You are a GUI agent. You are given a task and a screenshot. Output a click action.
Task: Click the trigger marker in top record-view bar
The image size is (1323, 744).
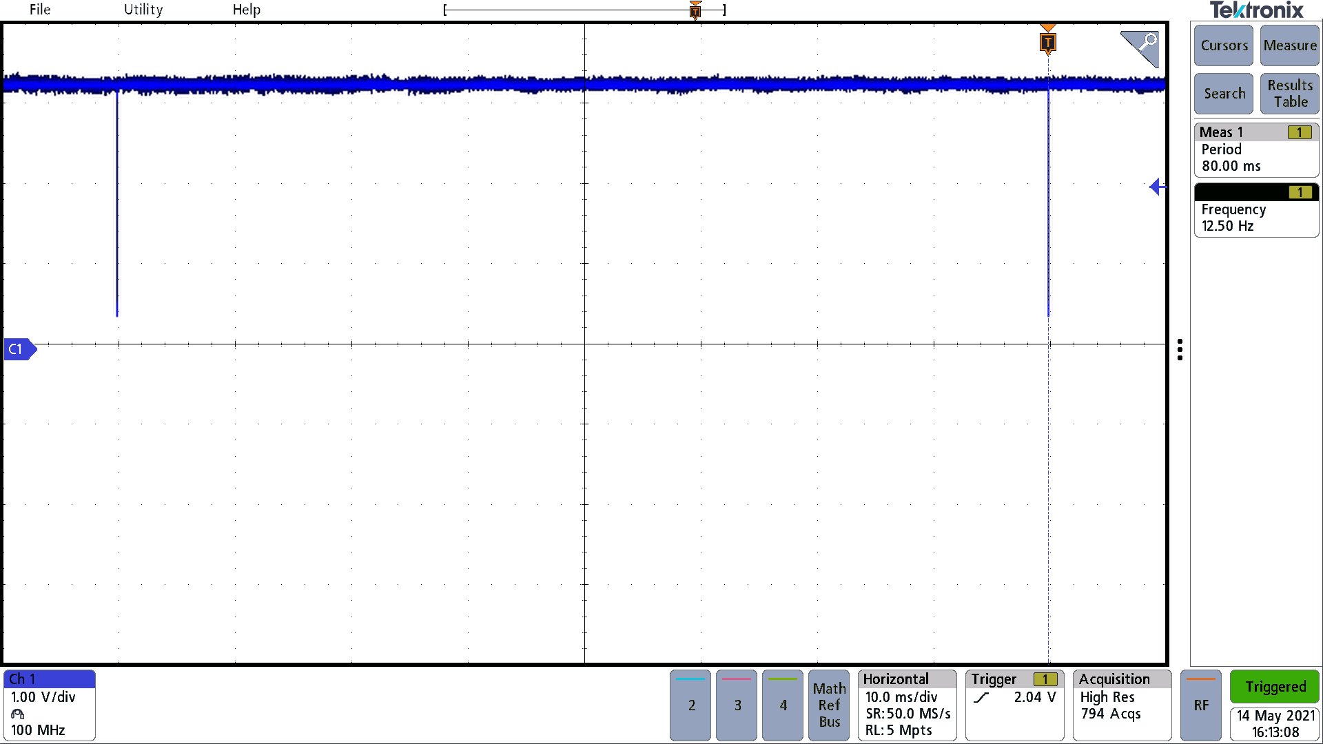tap(695, 10)
